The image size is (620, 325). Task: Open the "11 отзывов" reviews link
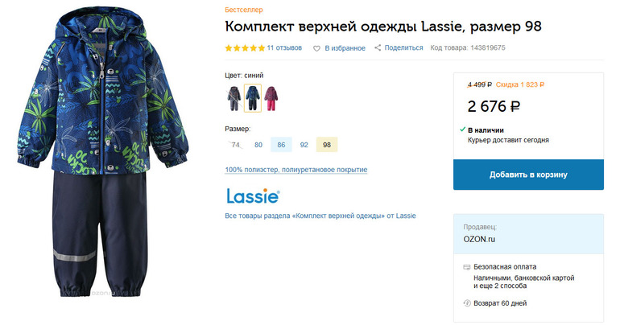(x=284, y=48)
